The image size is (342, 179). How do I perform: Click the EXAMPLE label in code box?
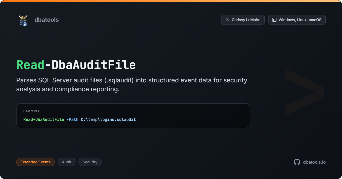pos(32,111)
